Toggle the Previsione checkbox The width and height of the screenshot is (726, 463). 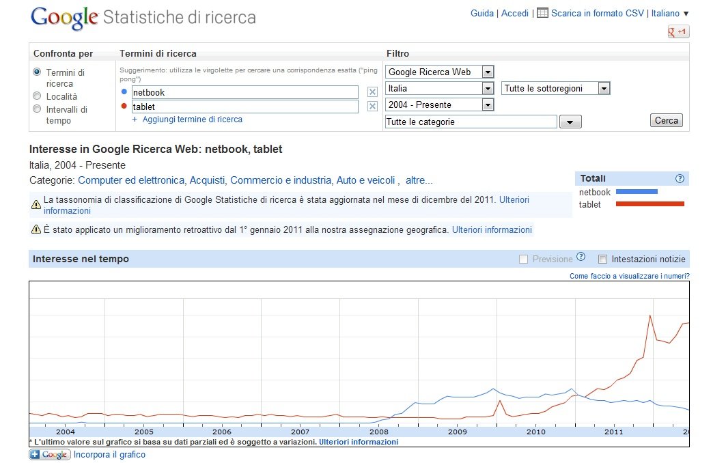click(x=524, y=259)
